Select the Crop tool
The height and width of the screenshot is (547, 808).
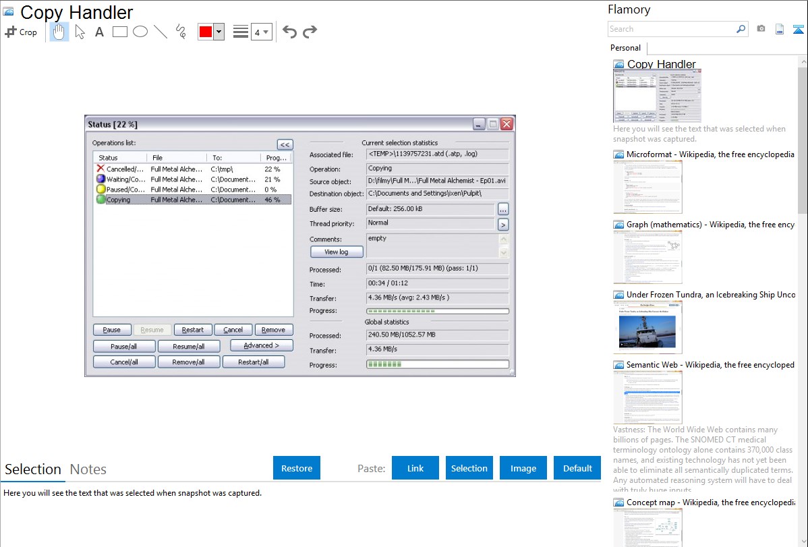pyautogui.click(x=21, y=32)
